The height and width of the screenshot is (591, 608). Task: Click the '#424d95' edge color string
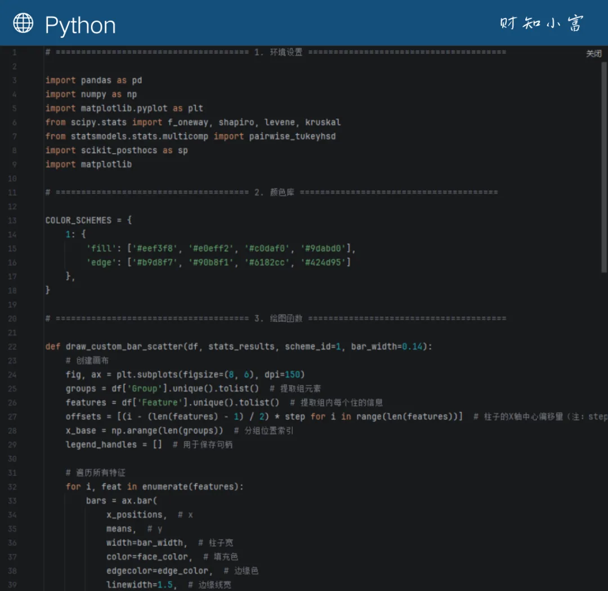click(323, 262)
